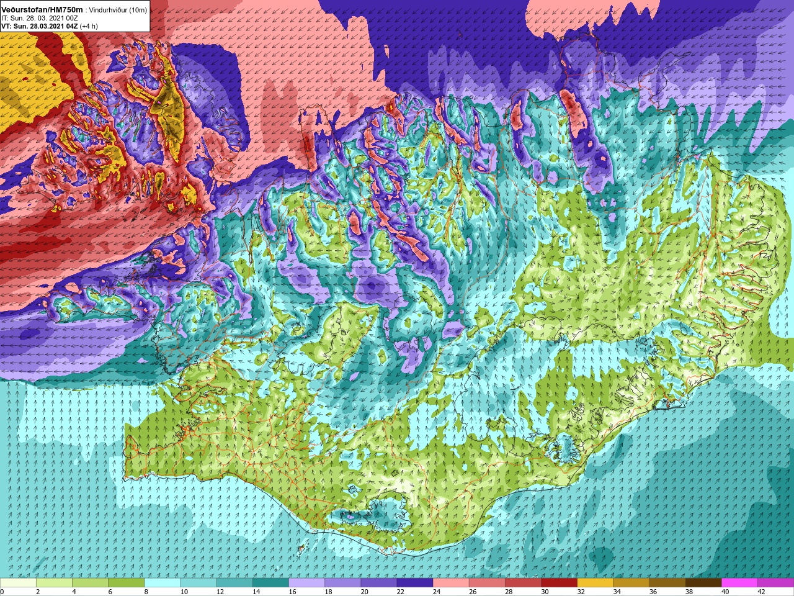Pick the teal swatch between 12 and 14

pyautogui.click(x=234, y=583)
